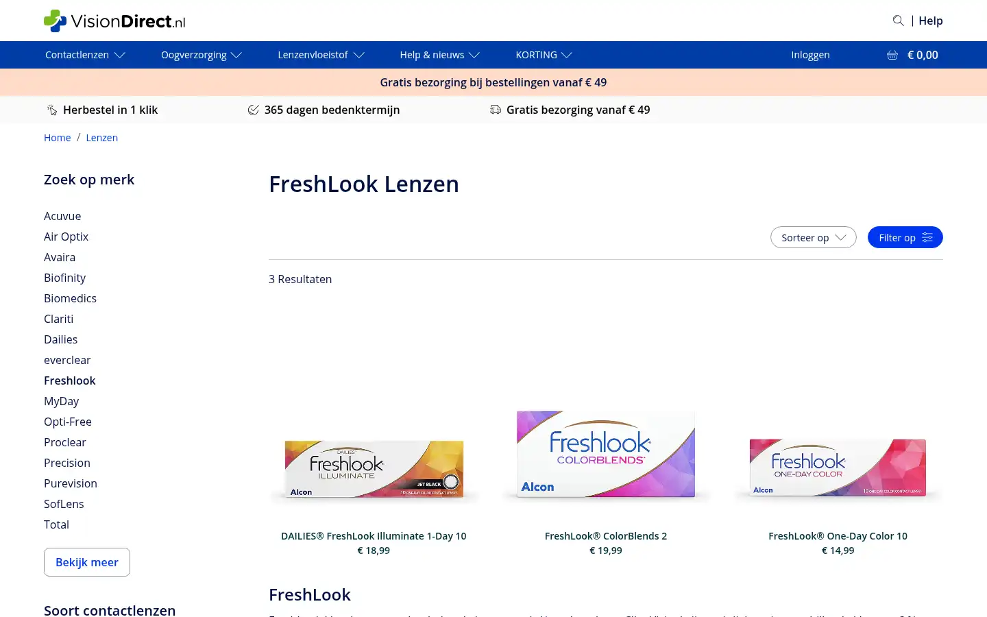The height and width of the screenshot is (617, 987).
Task: Click the Herbestel in 1 klik text
Action: pyautogui.click(x=110, y=110)
